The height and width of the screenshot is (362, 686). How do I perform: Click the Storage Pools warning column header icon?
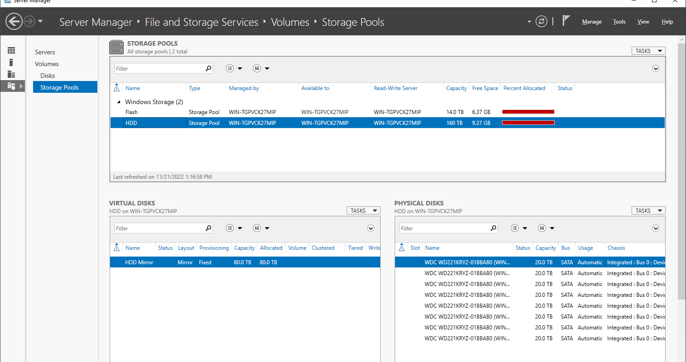click(x=116, y=88)
